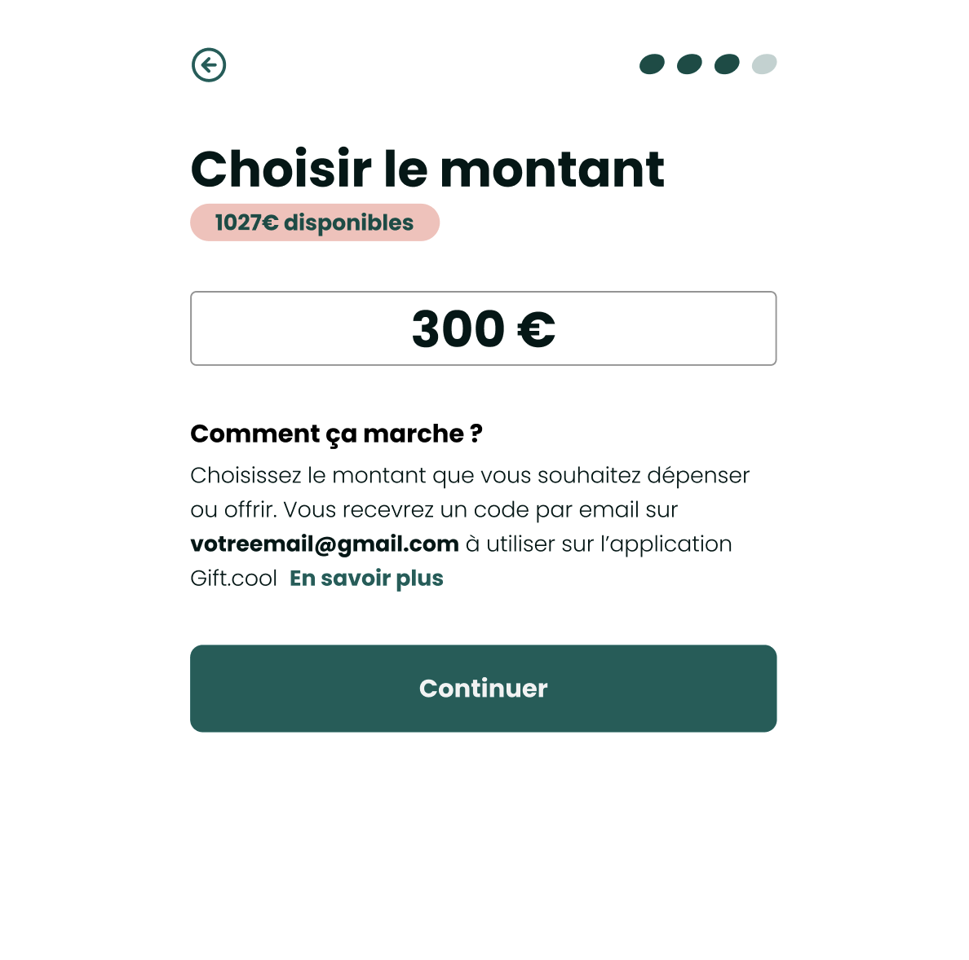969x960 pixels.
Task: Go back using the circled arrow icon
Action: [x=209, y=65]
